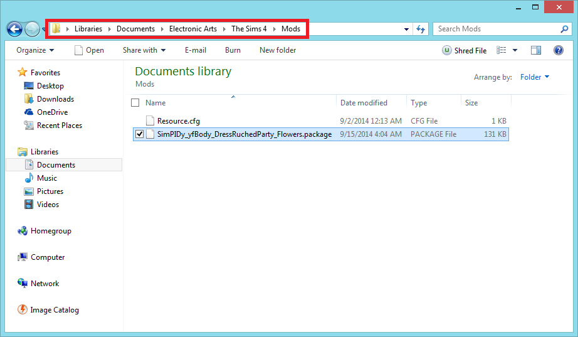Expand the address bar history dropdown

406,29
